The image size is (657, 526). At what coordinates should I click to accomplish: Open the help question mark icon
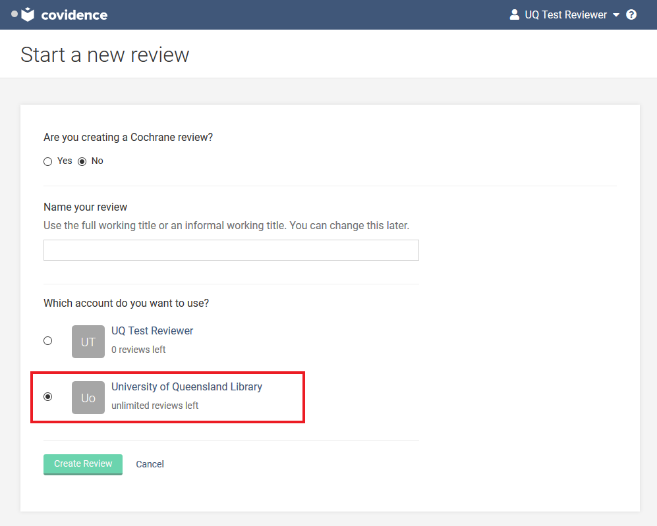[x=631, y=14]
